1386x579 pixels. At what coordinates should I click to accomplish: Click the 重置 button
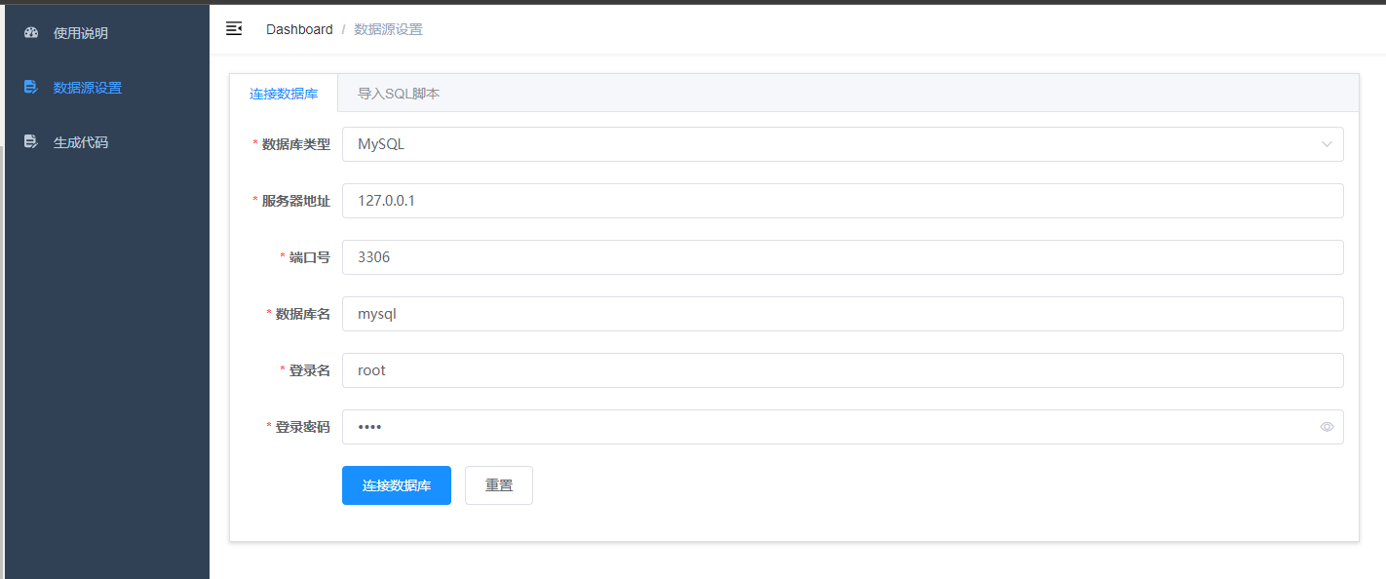[499, 485]
